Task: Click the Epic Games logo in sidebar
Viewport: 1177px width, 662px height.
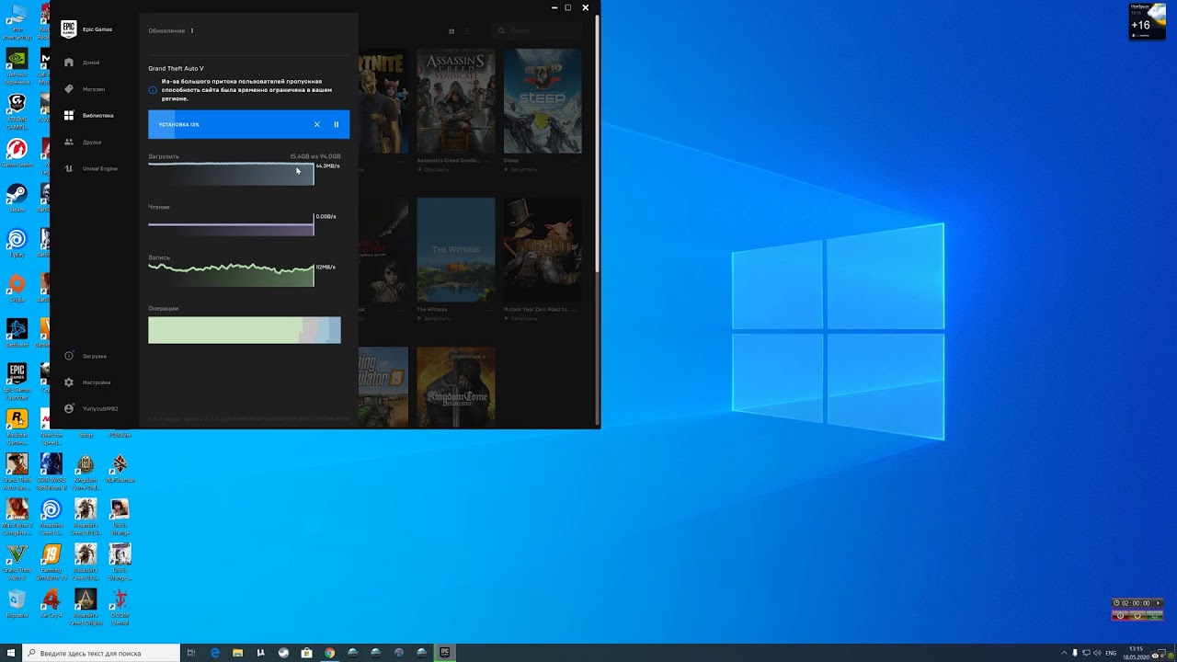Action: [69, 29]
